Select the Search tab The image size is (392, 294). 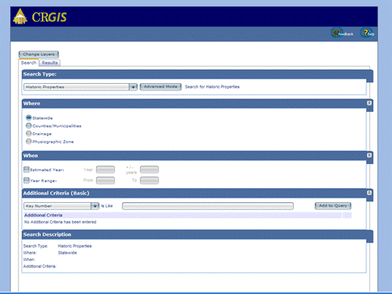[29, 62]
